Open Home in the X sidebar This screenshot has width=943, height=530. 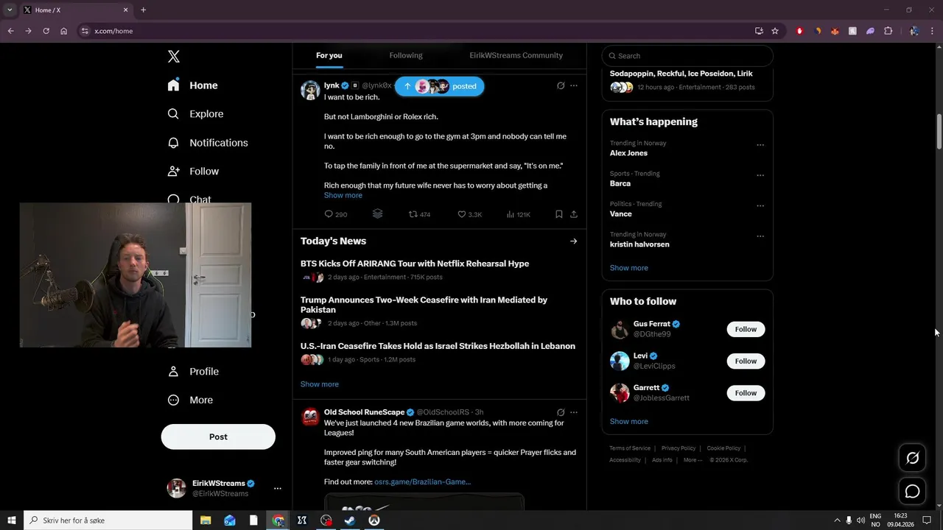193,85
